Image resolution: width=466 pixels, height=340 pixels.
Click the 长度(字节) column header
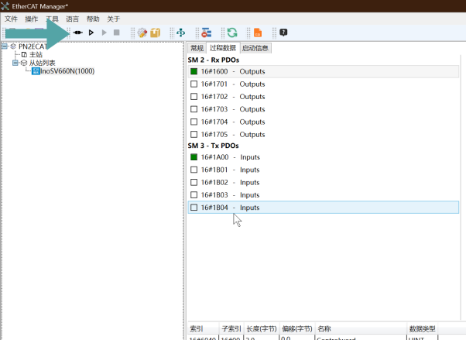click(x=262, y=328)
